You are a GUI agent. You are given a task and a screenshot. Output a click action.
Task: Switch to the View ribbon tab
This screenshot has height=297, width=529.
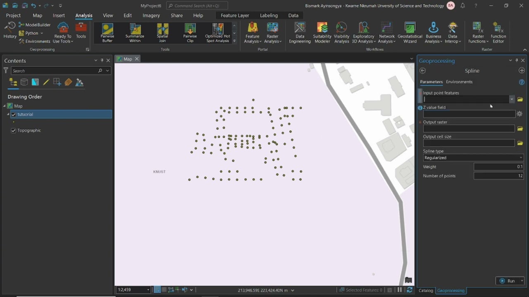(x=108, y=15)
